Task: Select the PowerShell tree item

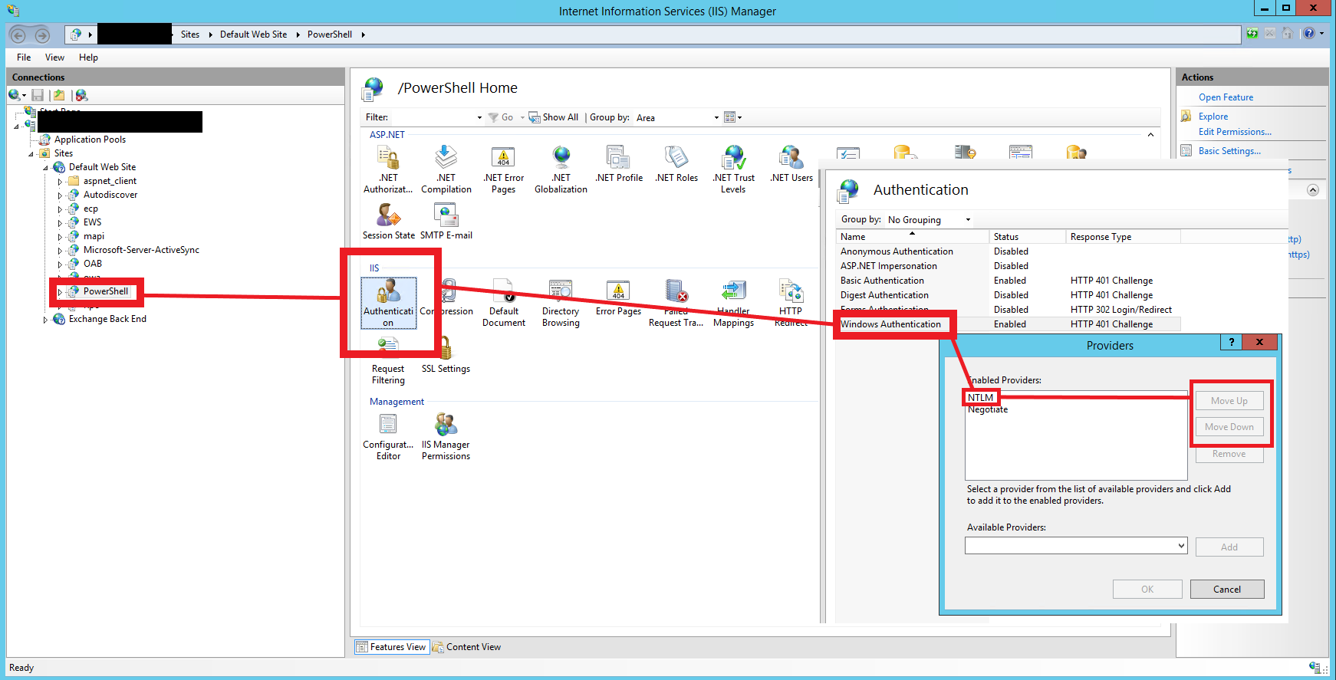Action: [106, 291]
